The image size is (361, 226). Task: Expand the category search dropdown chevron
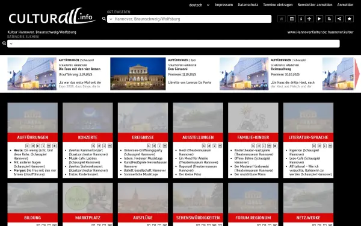coord(11,43)
